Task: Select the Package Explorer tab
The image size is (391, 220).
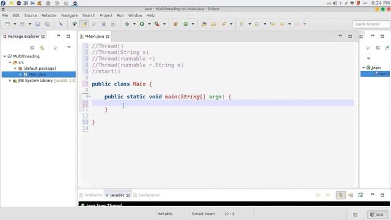Action: coord(24,37)
